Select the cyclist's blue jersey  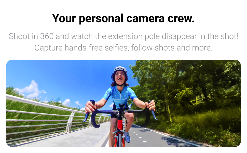tap(120, 96)
